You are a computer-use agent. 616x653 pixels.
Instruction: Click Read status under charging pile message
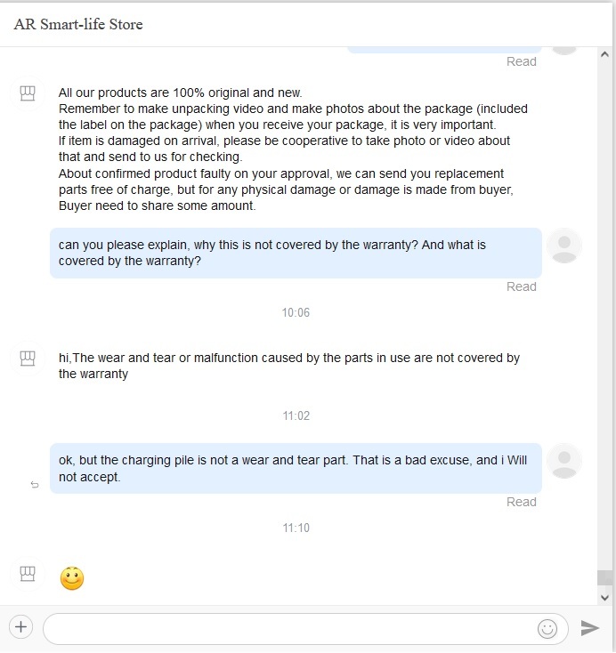pos(522,502)
